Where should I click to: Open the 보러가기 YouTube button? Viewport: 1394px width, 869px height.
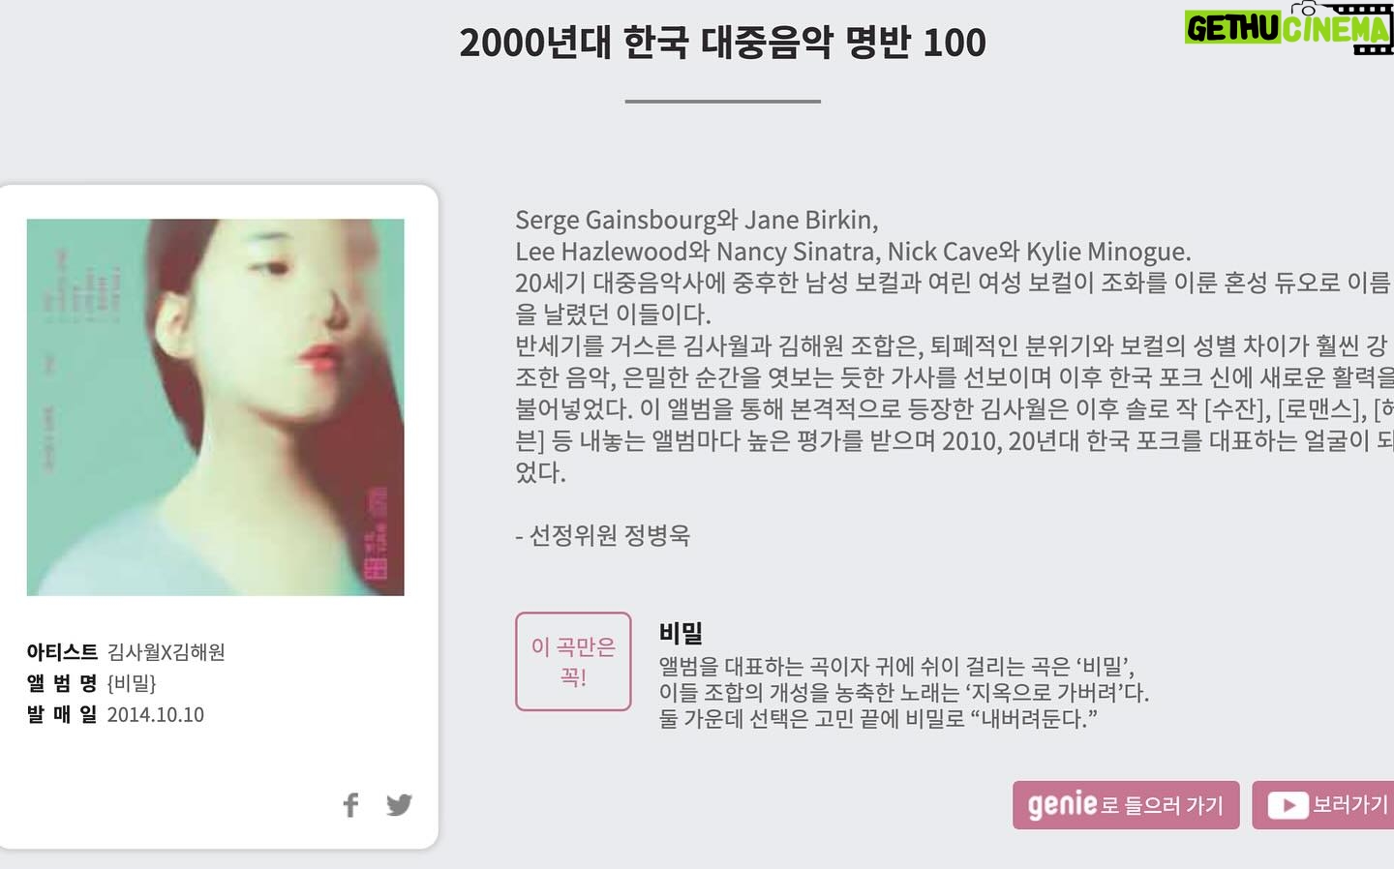coord(1323,805)
